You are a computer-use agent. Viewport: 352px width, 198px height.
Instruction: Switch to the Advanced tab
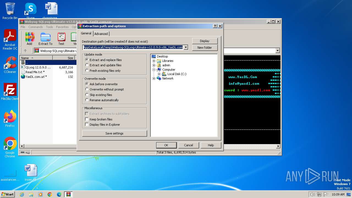click(101, 34)
